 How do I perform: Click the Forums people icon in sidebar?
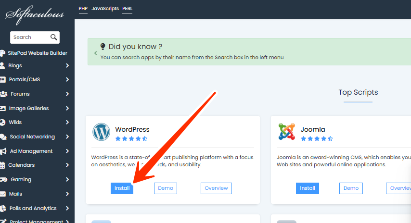(3, 94)
